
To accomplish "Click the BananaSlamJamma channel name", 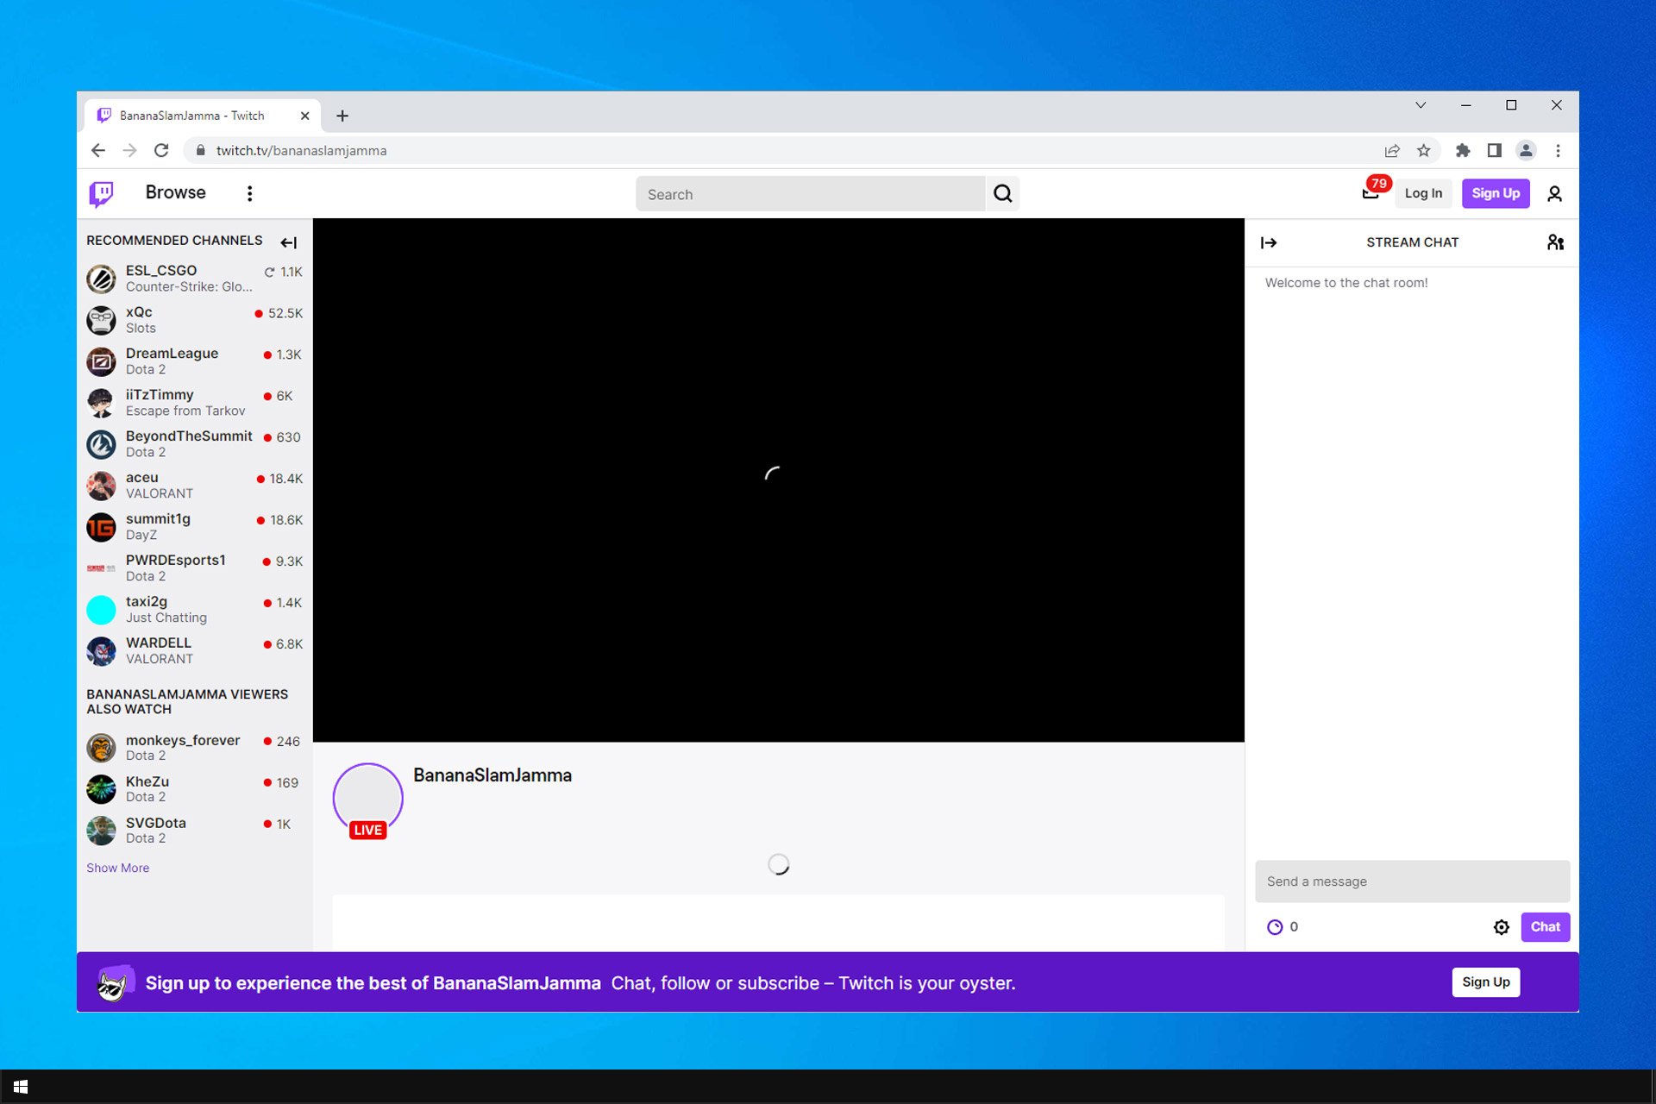I will 492,775.
